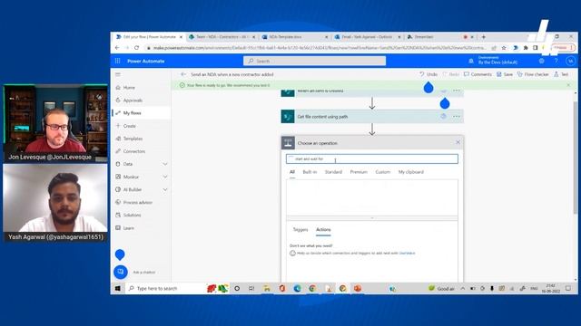This screenshot has width=581, height=326.
Task: Close the Choose an operation panel
Action: point(458,142)
